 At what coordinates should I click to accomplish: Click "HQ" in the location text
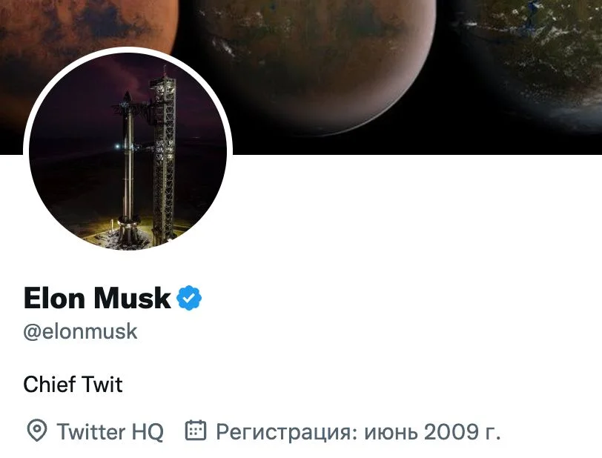tap(148, 431)
